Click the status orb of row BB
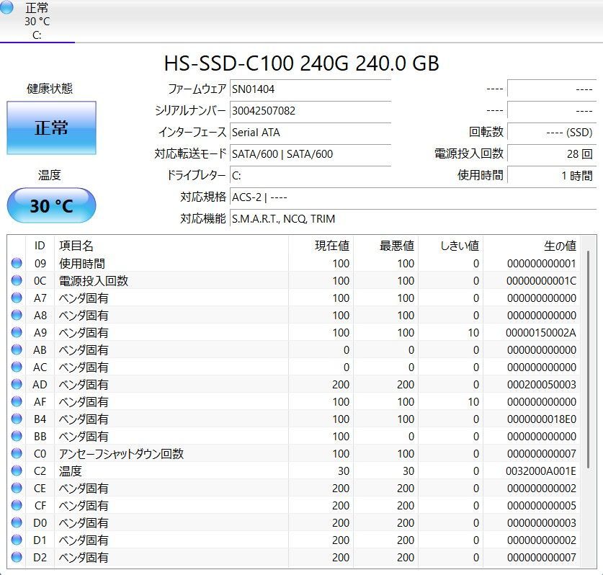Viewport: 603px width, 575px height. [x=17, y=436]
